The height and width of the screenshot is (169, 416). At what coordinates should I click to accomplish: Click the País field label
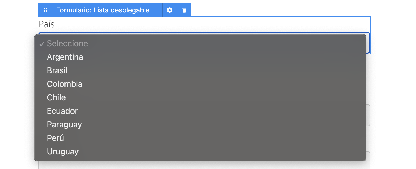point(47,24)
